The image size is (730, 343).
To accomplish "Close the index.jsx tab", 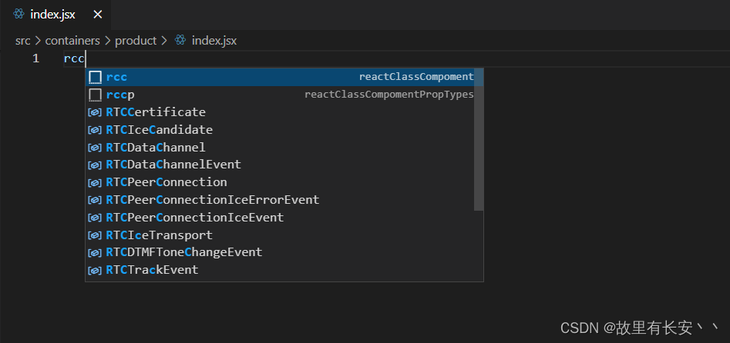I will click(97, 15).
